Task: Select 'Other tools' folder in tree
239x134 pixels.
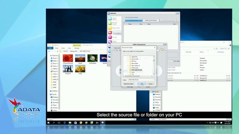Action: coord(134,68)
